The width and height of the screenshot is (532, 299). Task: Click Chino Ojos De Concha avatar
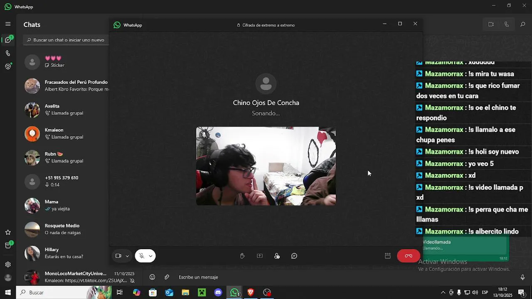click(x=266, y=84)
